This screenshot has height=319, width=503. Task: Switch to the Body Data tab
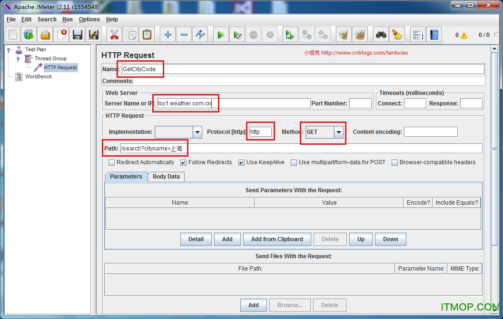[166, 177]
